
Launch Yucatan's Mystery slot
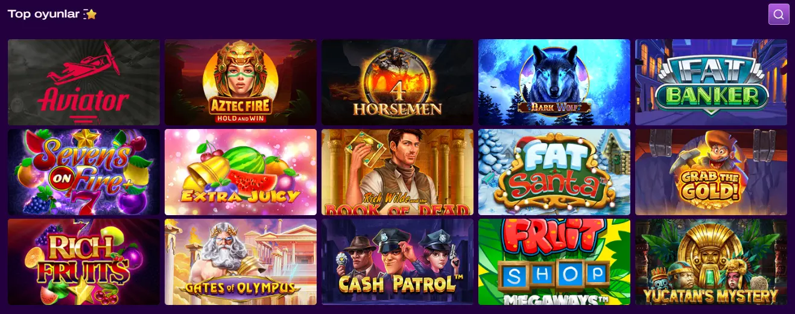(711, 262)
